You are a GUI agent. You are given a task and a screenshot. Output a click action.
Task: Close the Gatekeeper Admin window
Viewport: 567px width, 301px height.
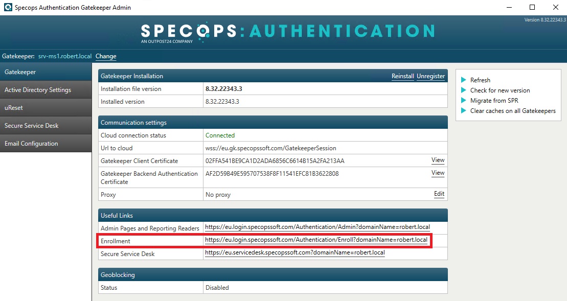[556, 7]
